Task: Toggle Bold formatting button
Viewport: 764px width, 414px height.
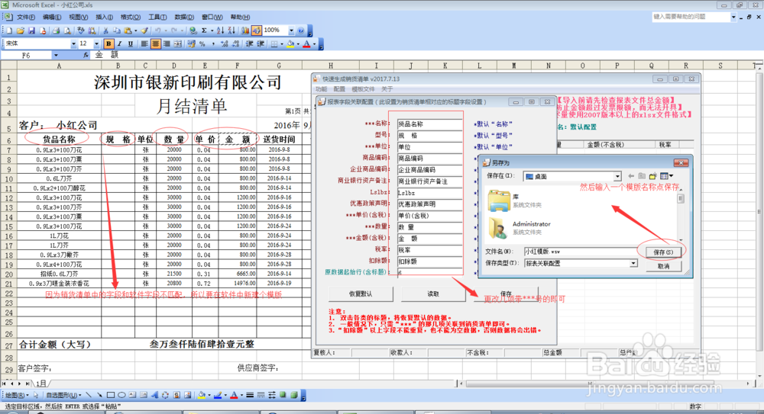Action: [x=108, y=43]
